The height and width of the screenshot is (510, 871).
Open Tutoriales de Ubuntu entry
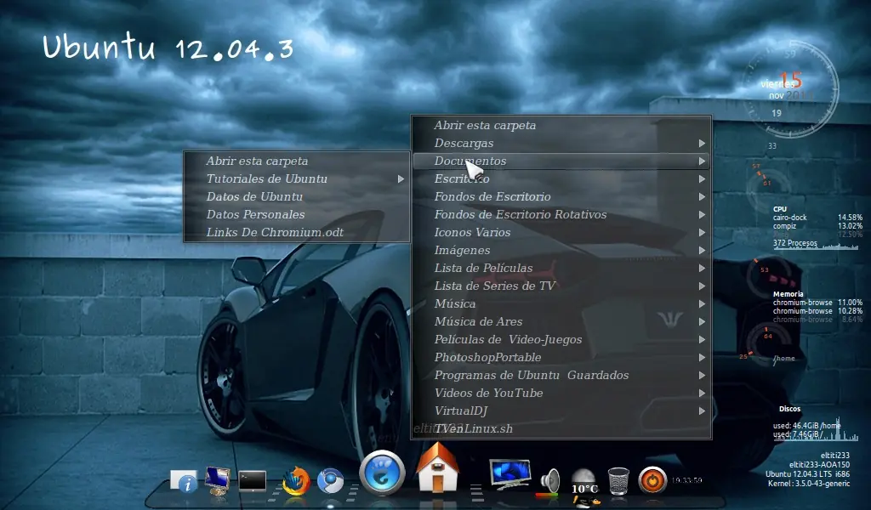pyautogui.click(x=297, y=178)
